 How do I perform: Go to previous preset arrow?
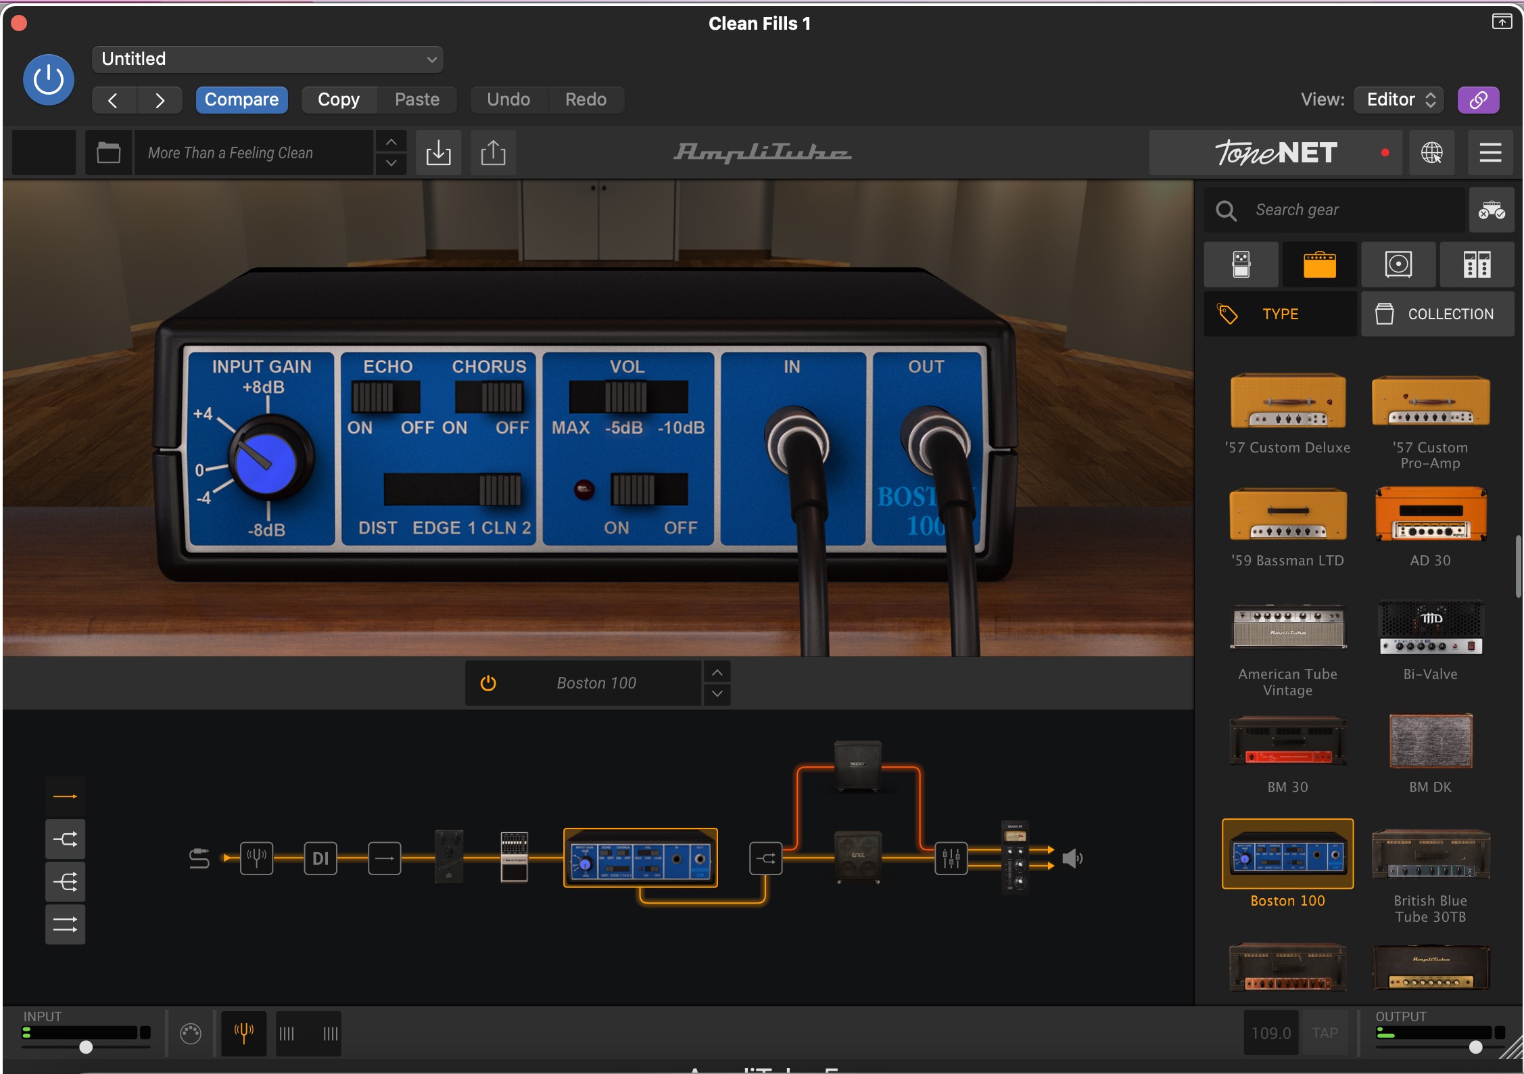(x=114, y=100)
